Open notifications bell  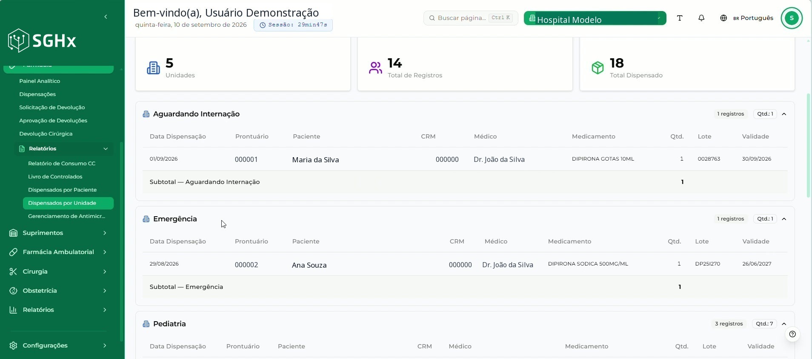tap(701, 18)
